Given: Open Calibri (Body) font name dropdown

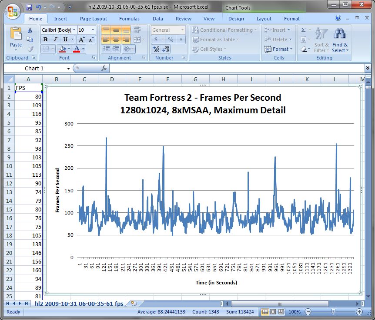Looking at the screenshot, I should click(x=74, y=30).
